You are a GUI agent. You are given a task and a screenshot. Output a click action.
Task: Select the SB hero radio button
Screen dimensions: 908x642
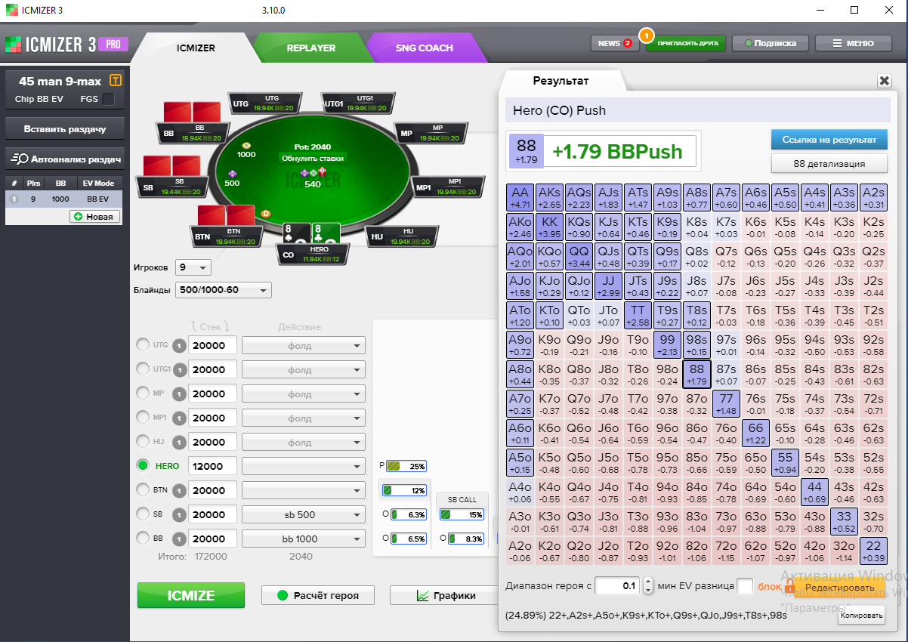click(x=142, y=514)
